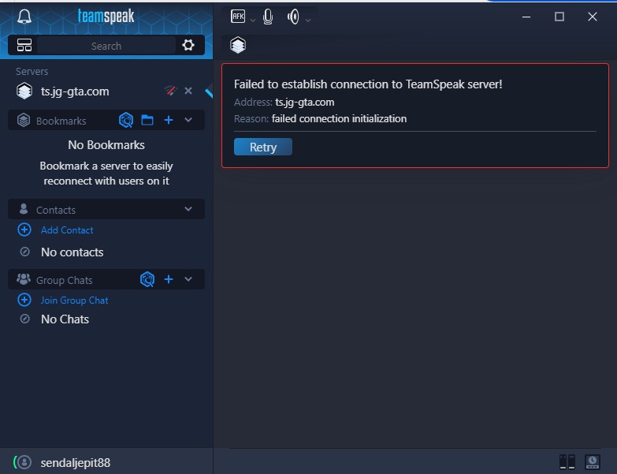Toggle split panel view icon in status bar
Screen dimensions: 617x474
click(567, 462)
